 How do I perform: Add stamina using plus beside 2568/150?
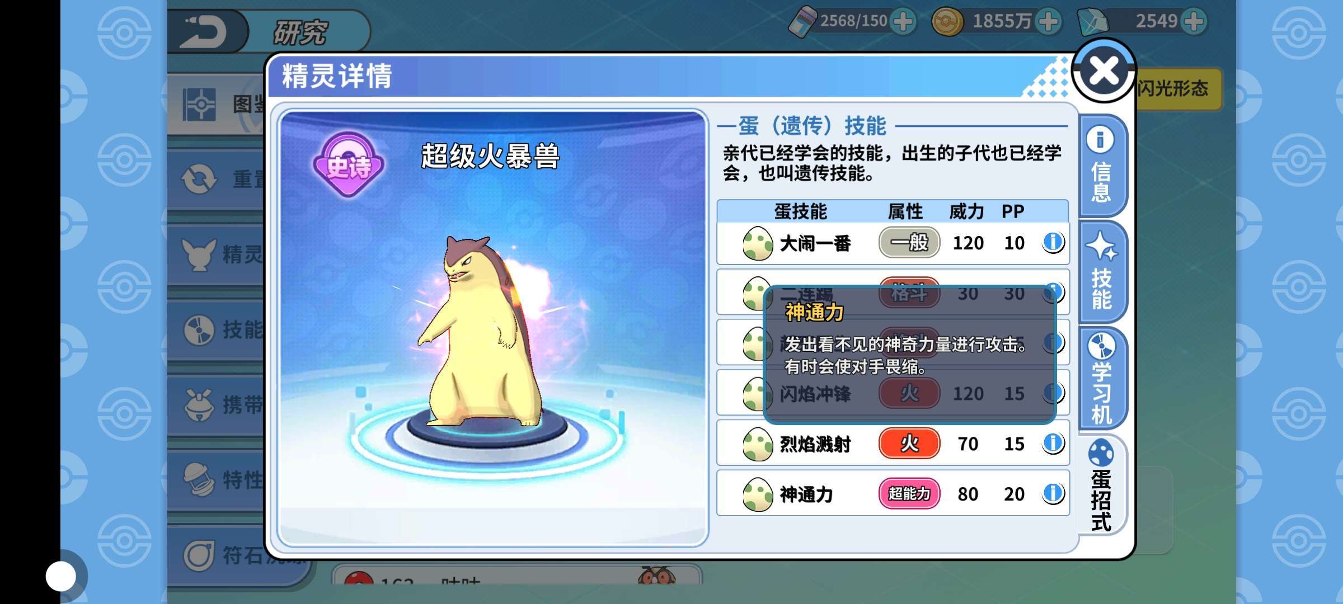coord(903,22)
